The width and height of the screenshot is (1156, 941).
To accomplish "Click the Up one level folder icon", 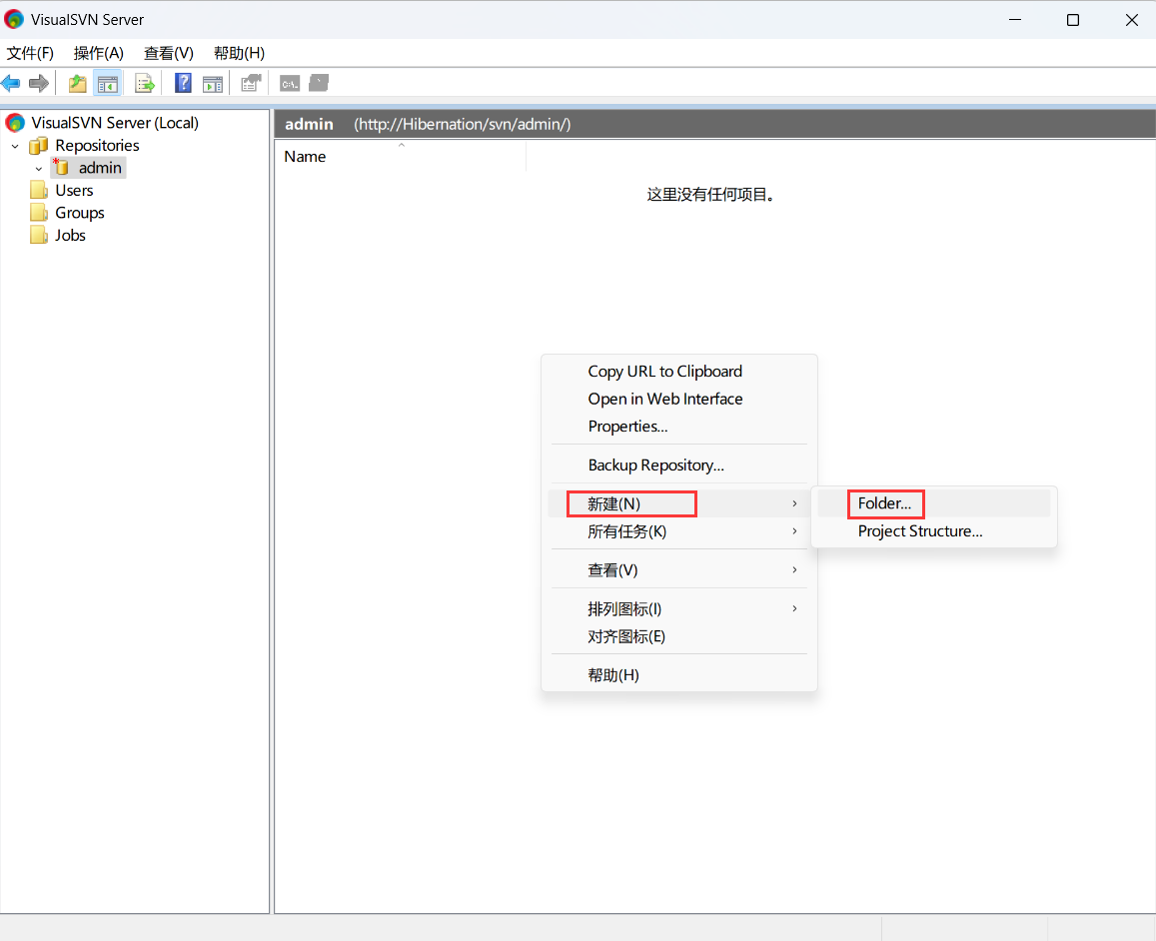I will (x=77, y=83).
